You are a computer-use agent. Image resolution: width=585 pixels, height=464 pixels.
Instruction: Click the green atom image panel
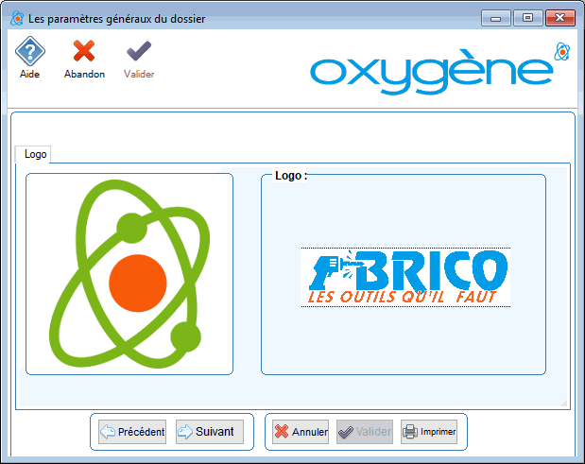pyautogui.click(x=129, y=274)
